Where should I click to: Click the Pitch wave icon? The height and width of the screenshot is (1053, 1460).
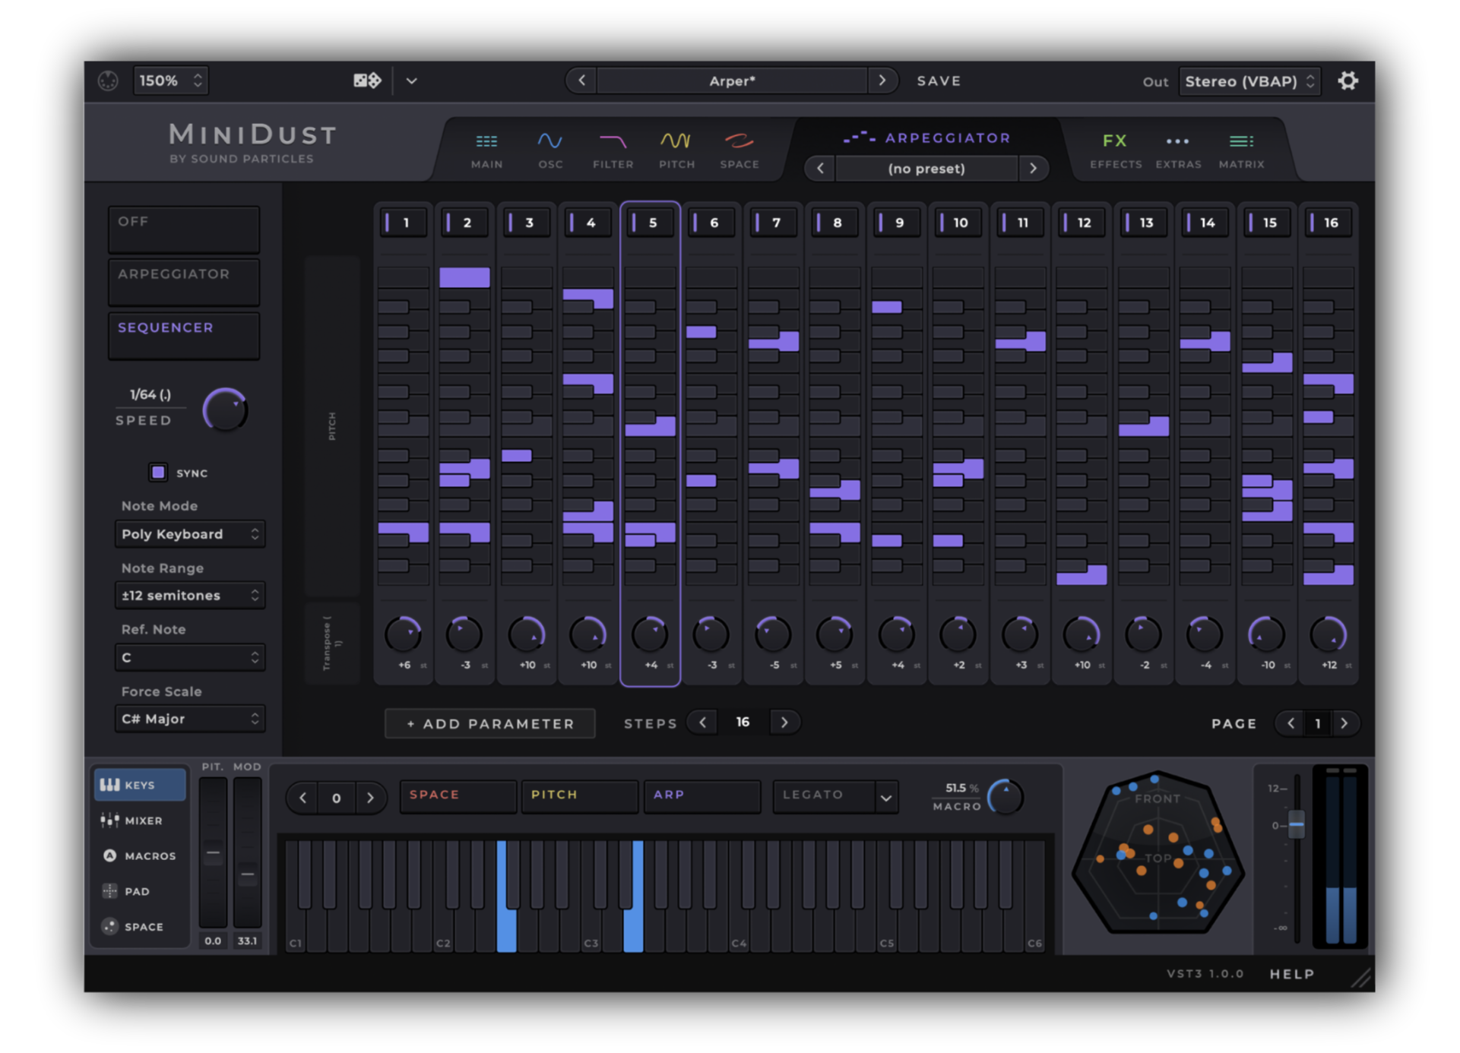point(676,141)
